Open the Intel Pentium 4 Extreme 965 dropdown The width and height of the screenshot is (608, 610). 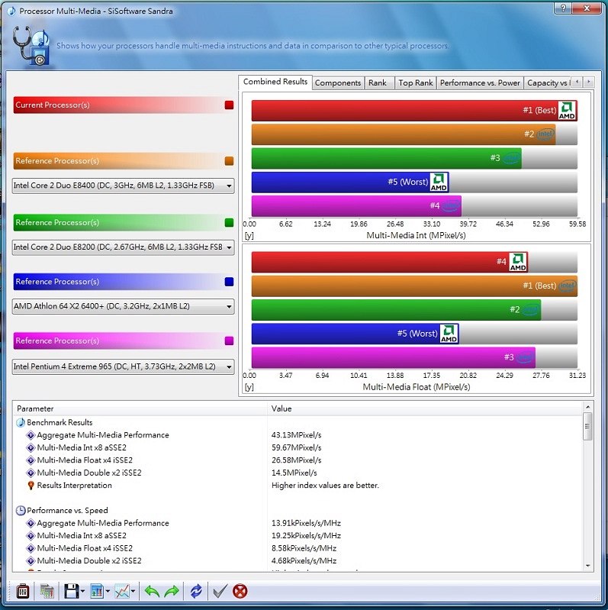click(123, 366)
